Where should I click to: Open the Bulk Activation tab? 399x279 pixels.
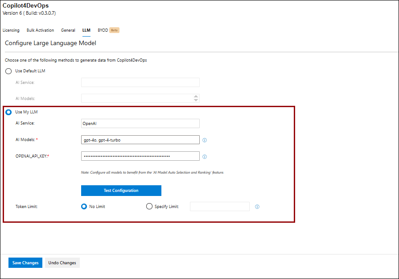pos(40,30)
